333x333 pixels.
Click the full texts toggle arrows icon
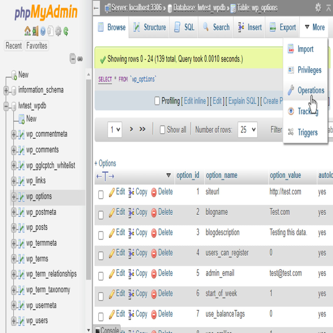pos(105,176)
